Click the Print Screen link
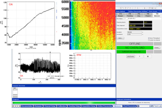The image size is (162, 108). pyautogui.click(x=153, y=11)
